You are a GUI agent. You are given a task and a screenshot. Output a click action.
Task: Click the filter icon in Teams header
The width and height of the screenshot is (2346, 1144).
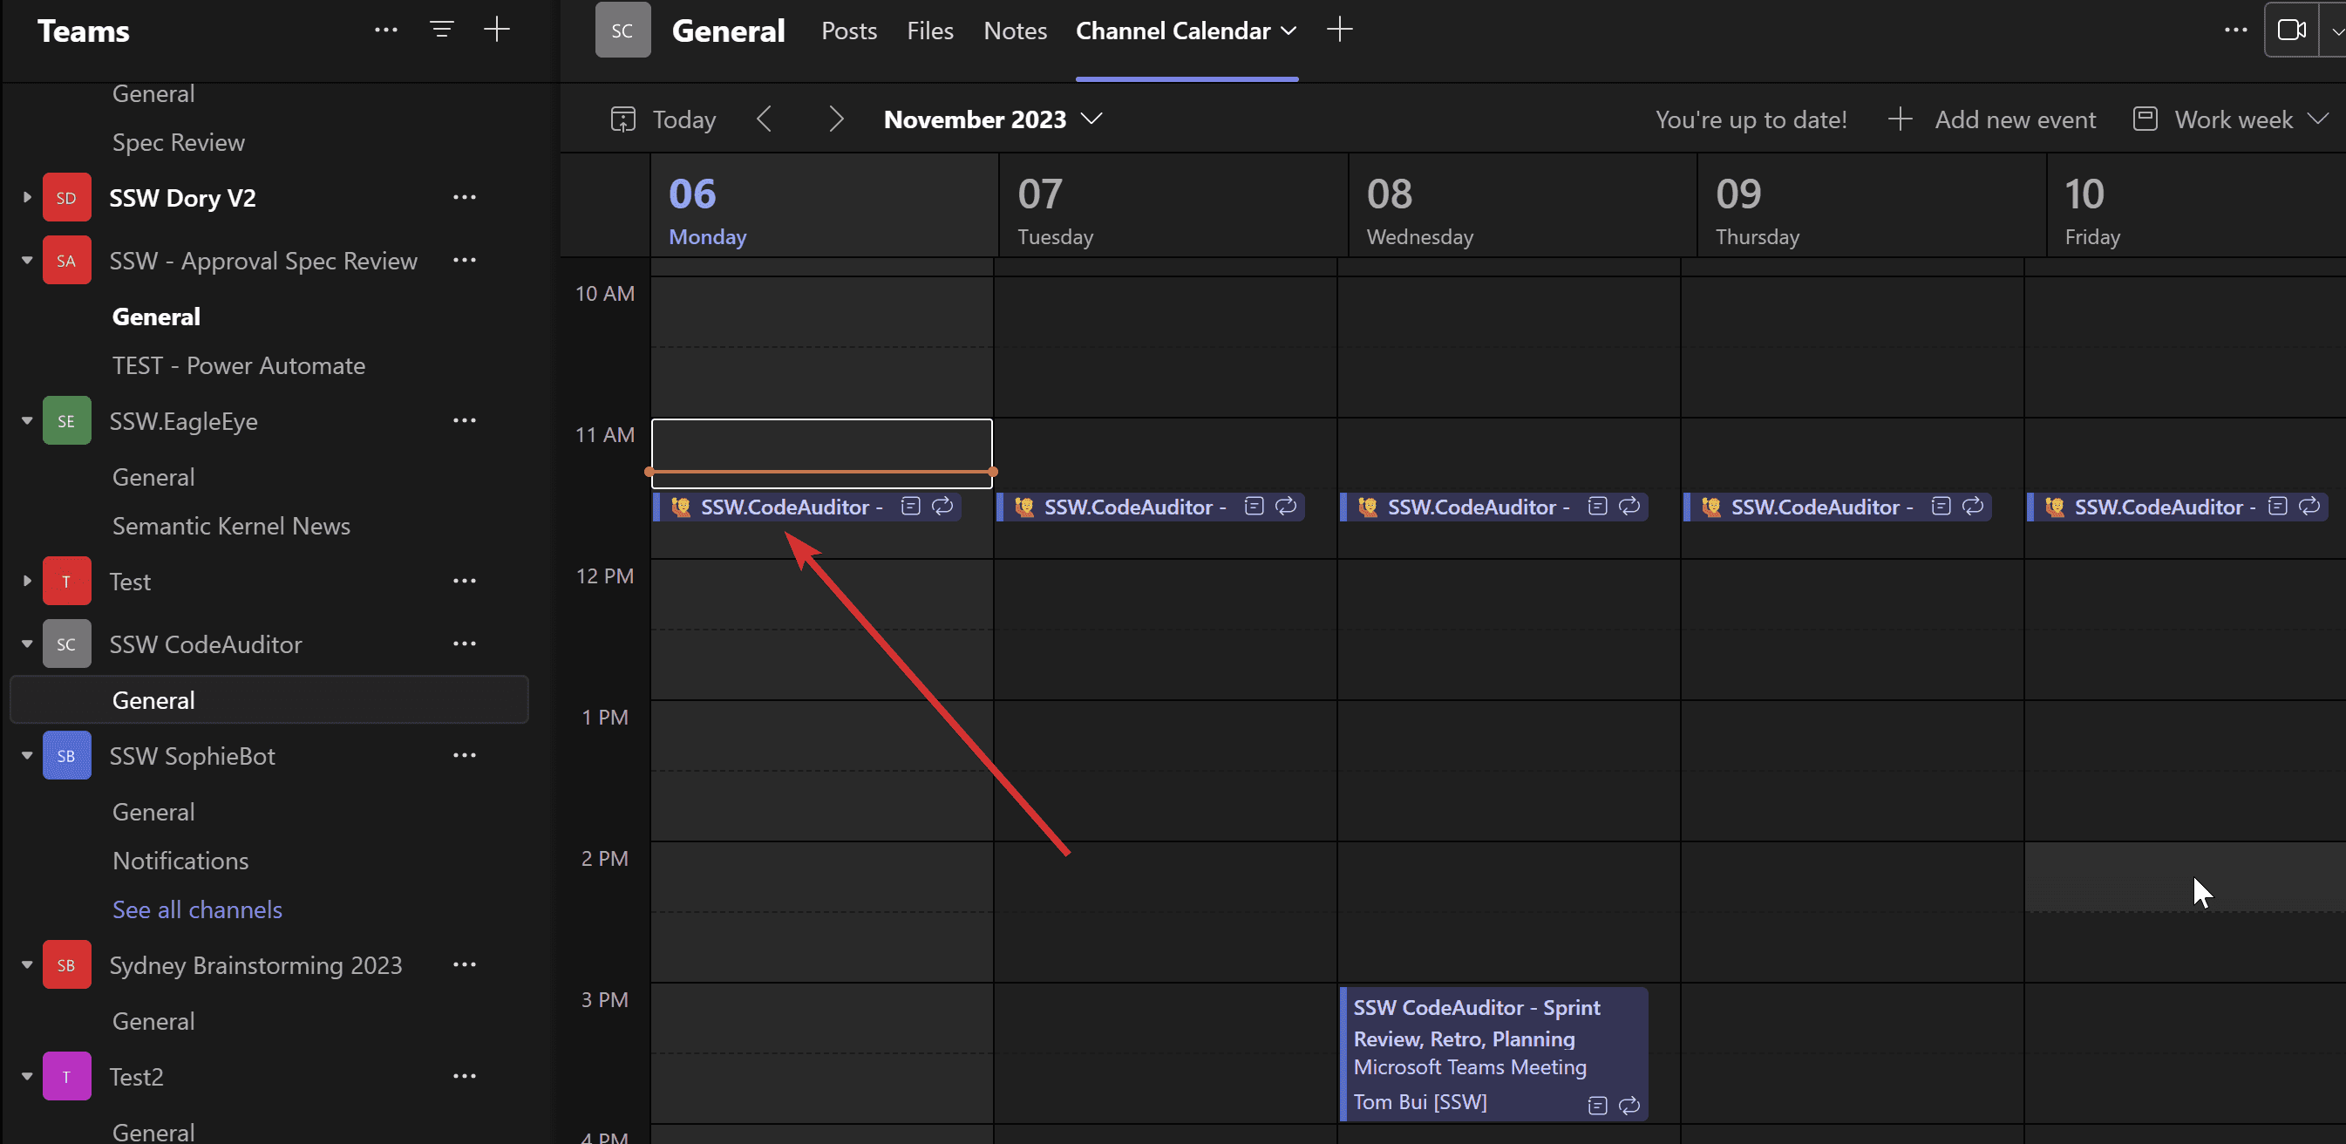click(442, 30)
